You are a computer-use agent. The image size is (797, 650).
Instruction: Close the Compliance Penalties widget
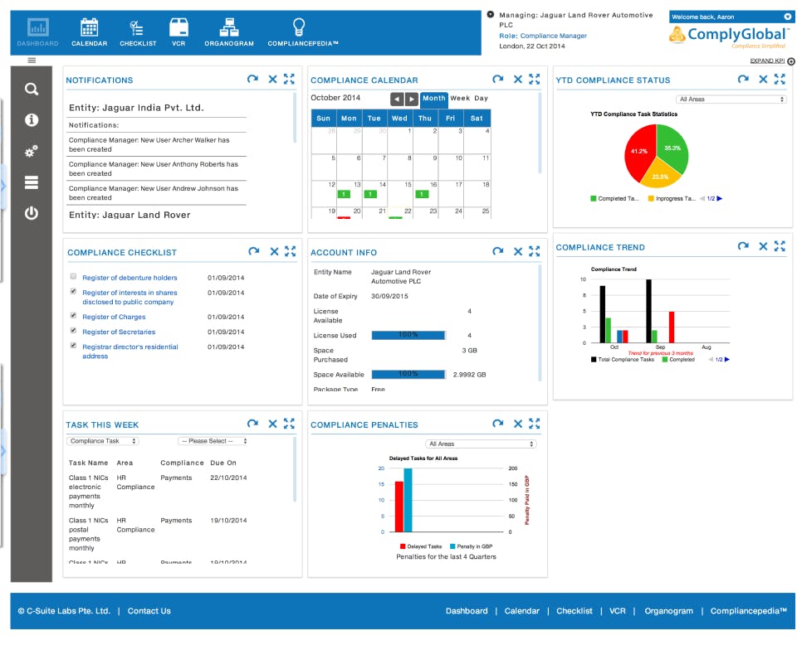(518, 424)
